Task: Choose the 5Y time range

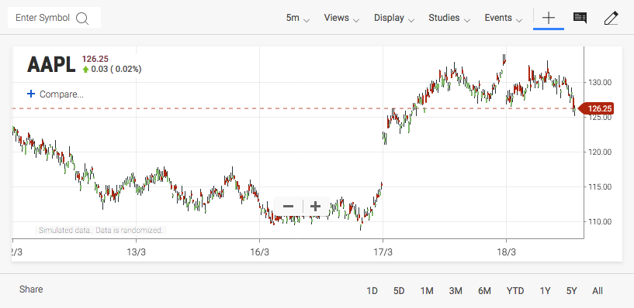Action: [571, 291]
